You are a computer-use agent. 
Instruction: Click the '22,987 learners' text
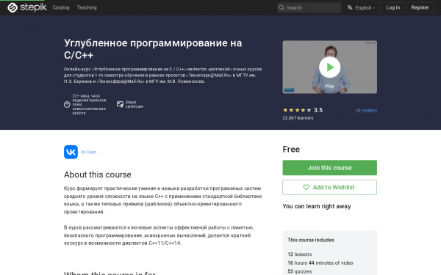pos(298,118)
